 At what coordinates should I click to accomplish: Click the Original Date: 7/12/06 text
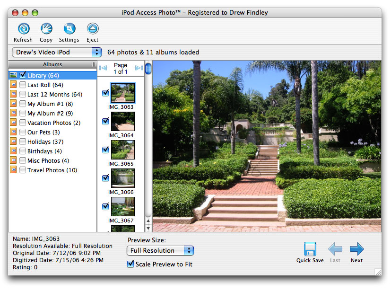[x=57, y=253]
